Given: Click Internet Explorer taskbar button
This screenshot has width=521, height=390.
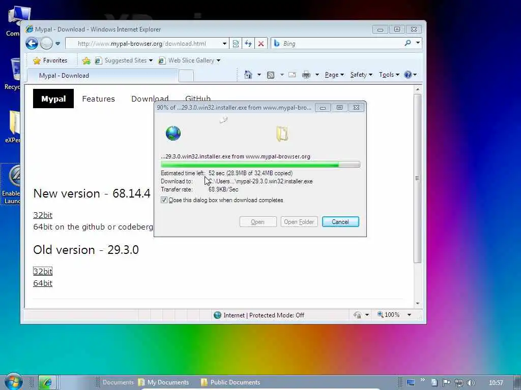Looking at the screenshot, I should coord(47,382).
